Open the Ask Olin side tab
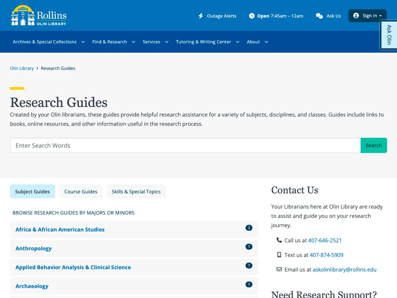This screenshot has width=397, height=298. click(389, 35)
